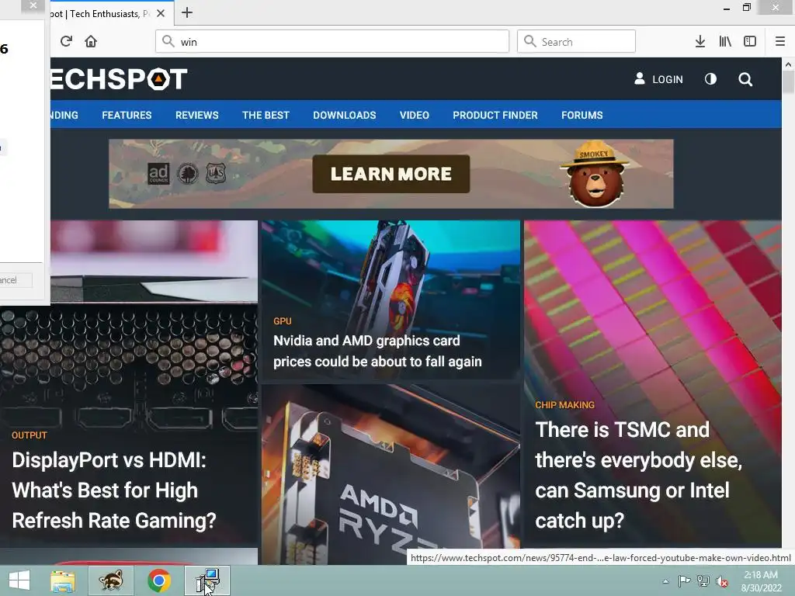The width and height of the screenshot is (795, 596).
Task: Close the partially hidden left dialog
Action: pyautogui.click(x=33, y=6)
